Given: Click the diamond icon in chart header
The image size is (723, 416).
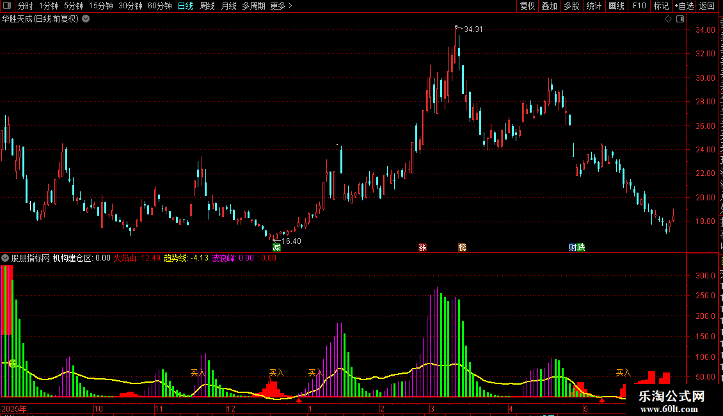Looking at the screenshot, I should click(668, 19).
